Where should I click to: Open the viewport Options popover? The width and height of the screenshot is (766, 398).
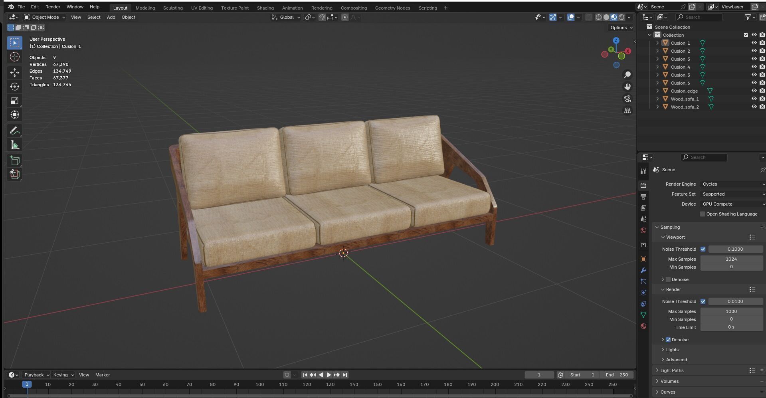click(621, 28)
